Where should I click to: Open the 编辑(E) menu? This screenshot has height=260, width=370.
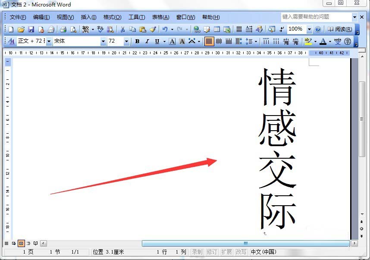[41, 17]
